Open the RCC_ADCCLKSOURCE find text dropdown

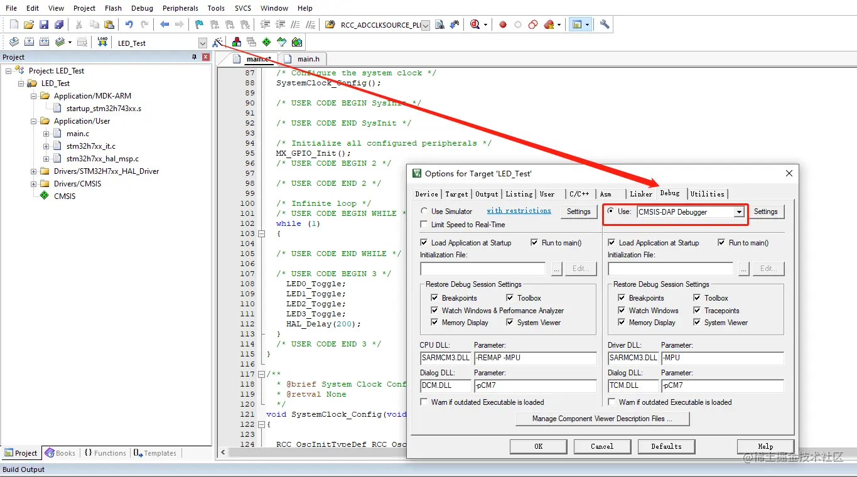426,25
